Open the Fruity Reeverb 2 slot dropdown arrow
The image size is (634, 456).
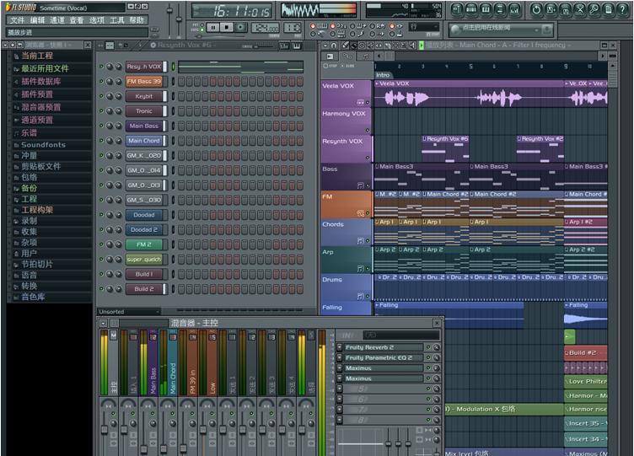339,347
